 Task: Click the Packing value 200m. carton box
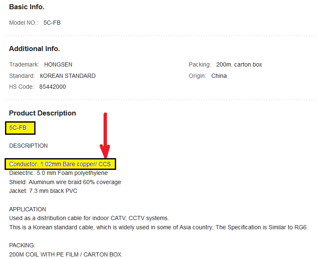239,64
